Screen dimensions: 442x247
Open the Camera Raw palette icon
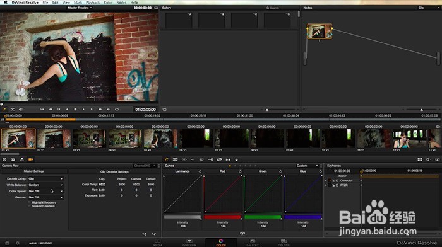tap(31, 159)
